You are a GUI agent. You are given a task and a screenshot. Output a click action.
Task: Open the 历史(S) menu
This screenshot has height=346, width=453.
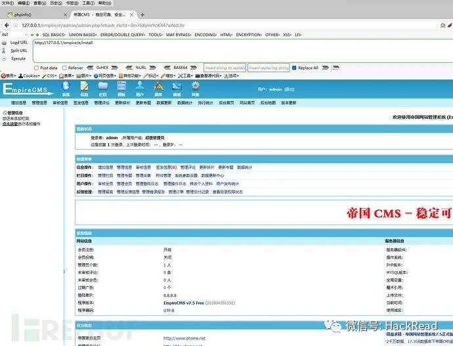[56, 3]
